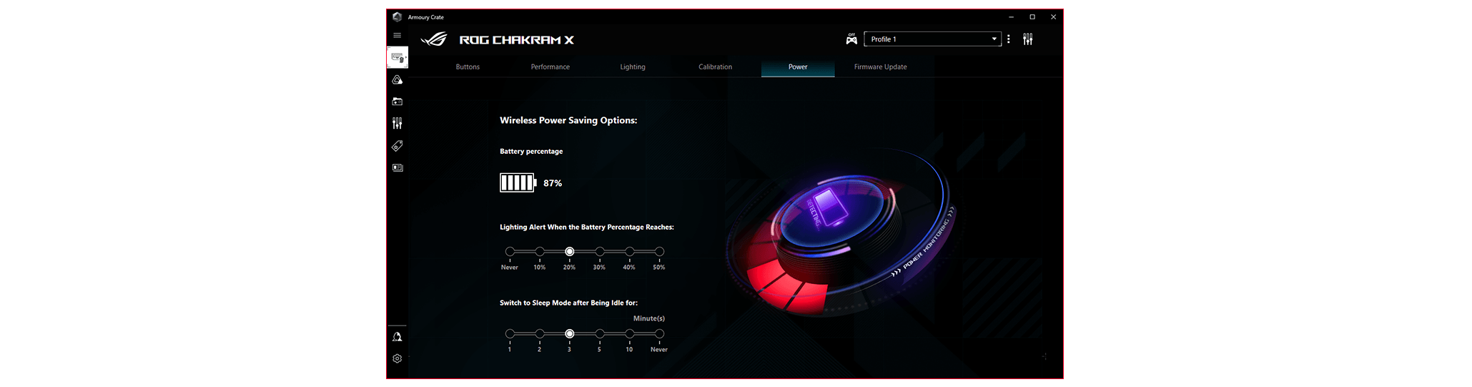Image resolution: width=1472 pixels, height=387 pixels.
Task: Select the Device keyboard-mouse sidebar icon
Action: pos(397,57)
